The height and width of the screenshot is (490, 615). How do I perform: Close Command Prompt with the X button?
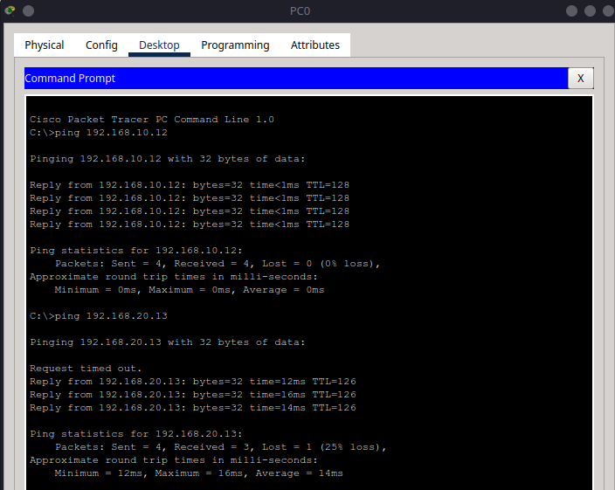[x=580, y=79]
